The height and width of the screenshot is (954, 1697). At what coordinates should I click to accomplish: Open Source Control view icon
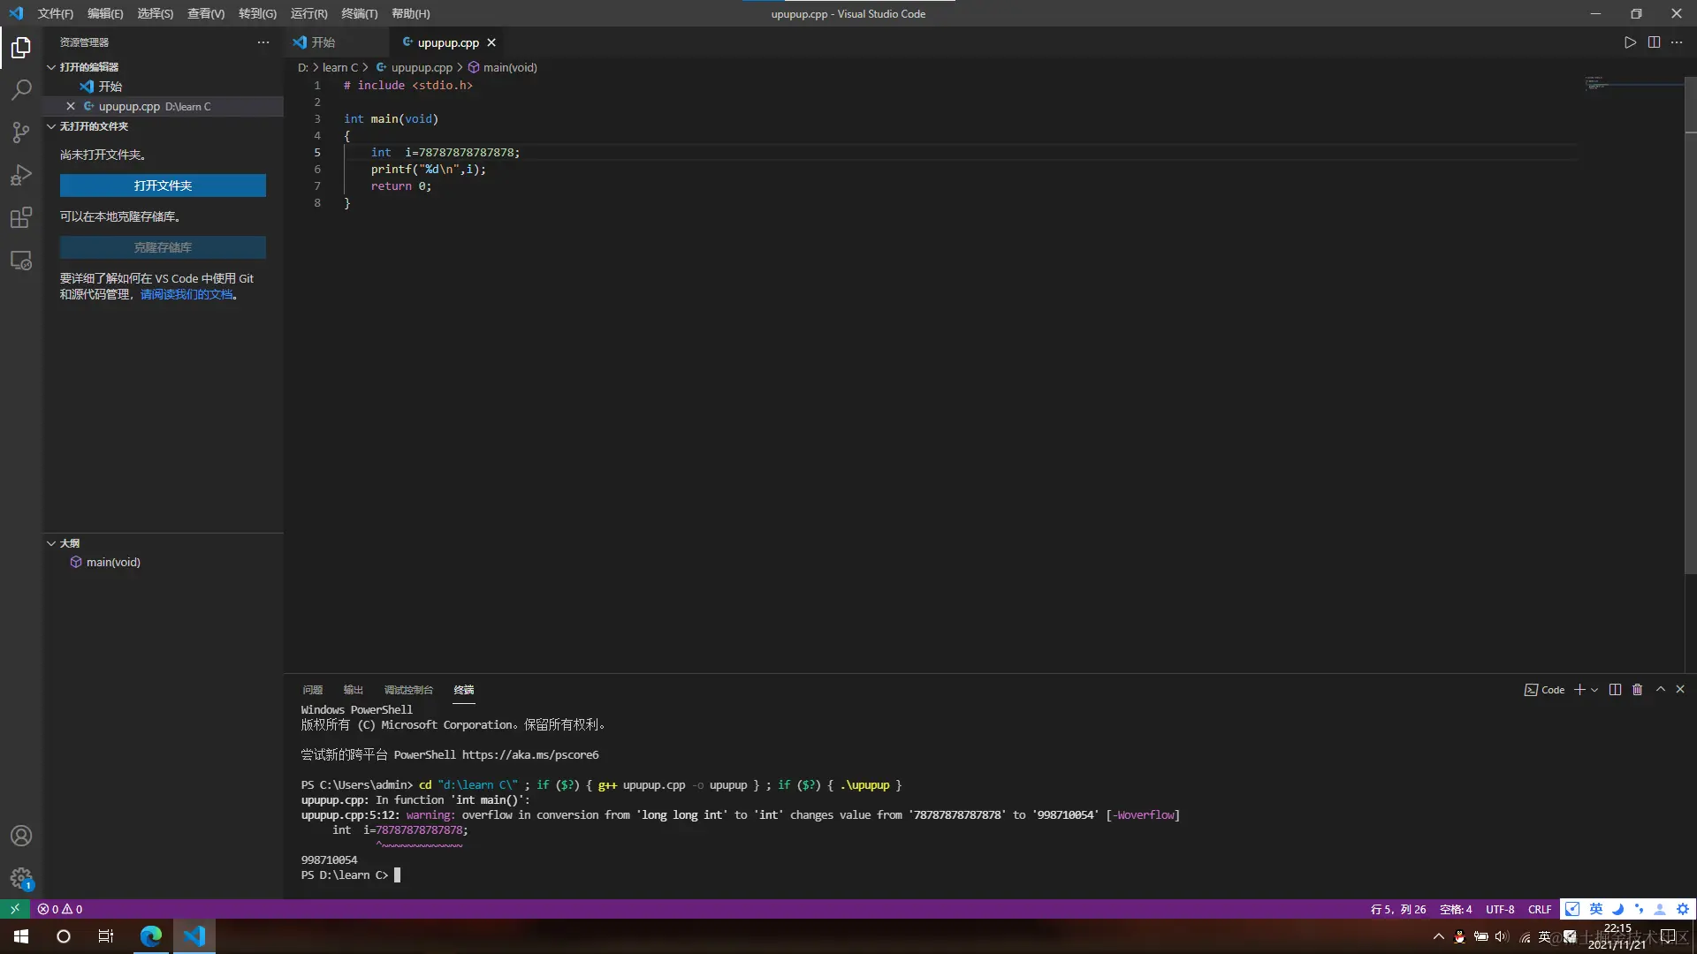pos(21,132)
